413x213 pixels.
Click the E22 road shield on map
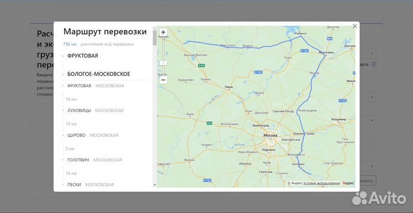209,123
